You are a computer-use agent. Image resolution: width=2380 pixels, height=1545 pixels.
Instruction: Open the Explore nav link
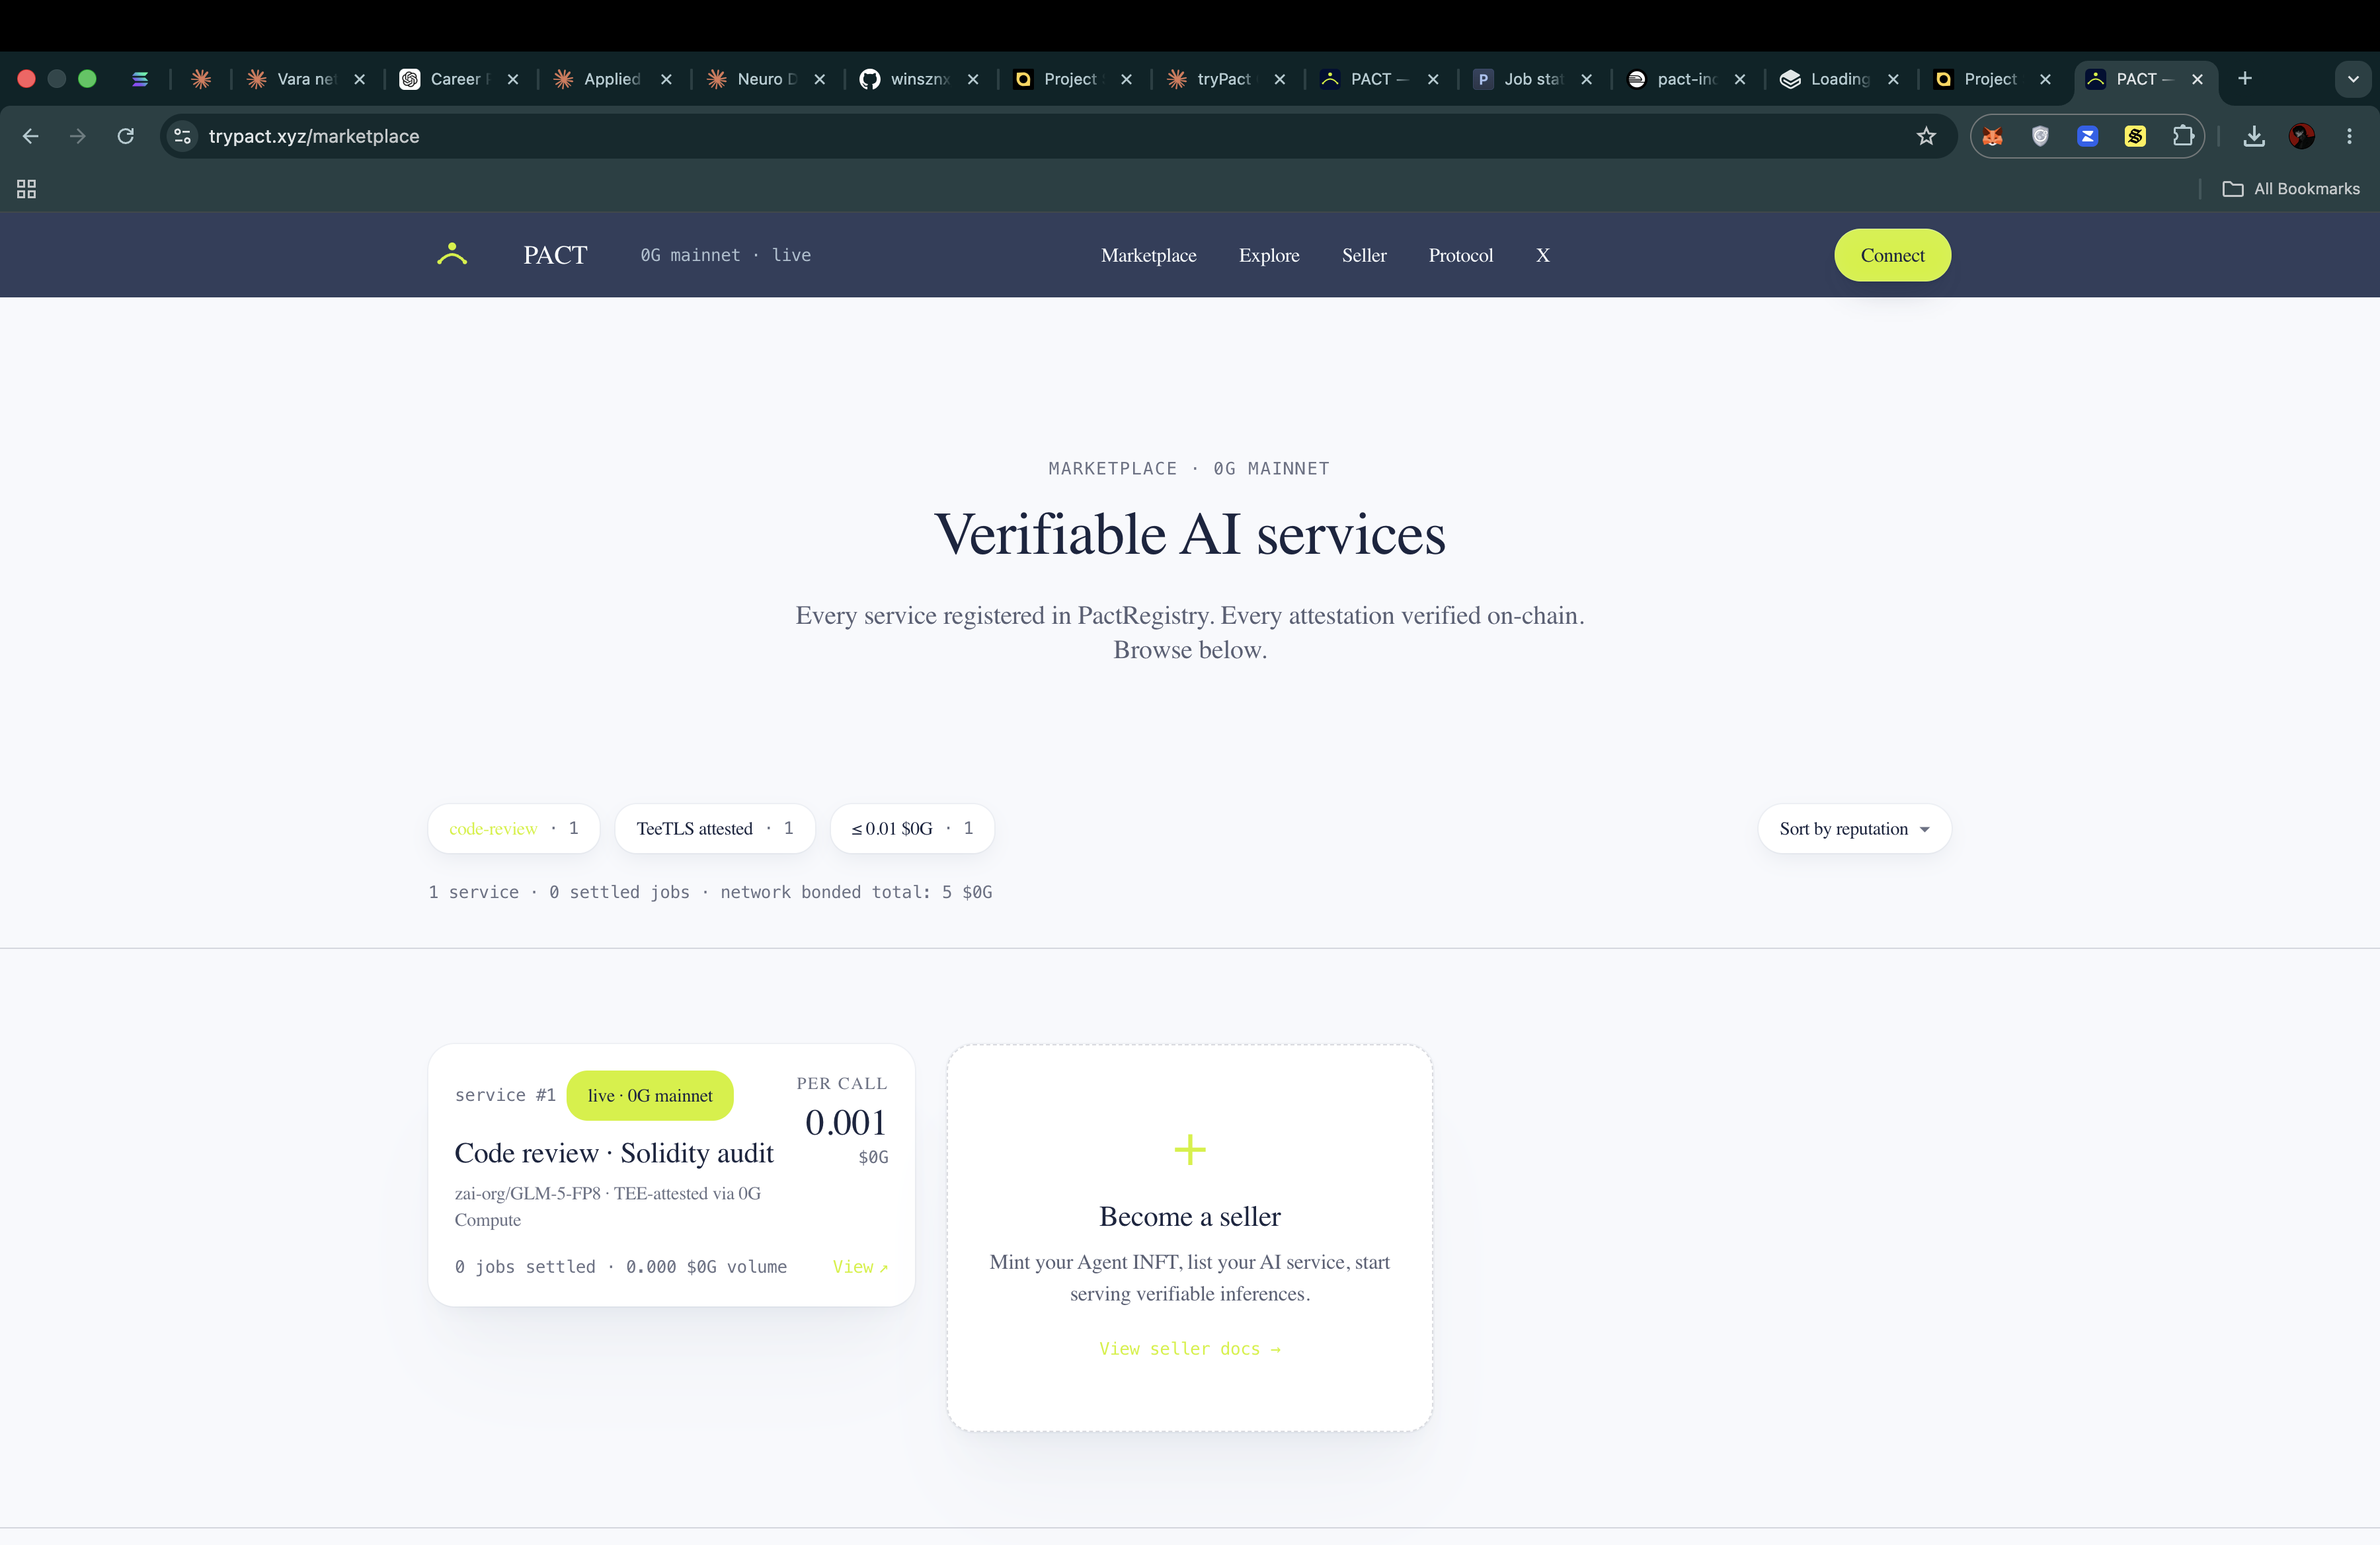tap(1269, 255)
